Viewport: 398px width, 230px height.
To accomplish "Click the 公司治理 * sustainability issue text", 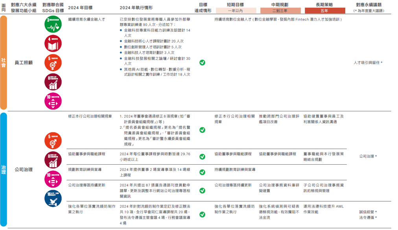I will pos(368,156).
